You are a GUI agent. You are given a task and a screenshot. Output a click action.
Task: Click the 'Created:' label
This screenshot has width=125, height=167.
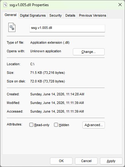tap(13, 94)
